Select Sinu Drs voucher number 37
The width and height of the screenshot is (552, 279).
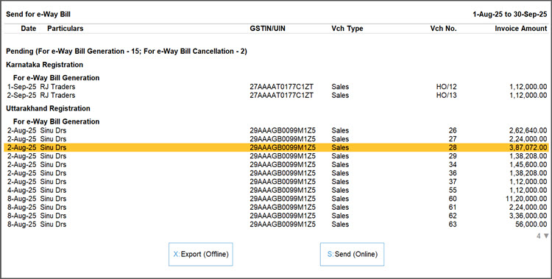[x=276, y=181]
